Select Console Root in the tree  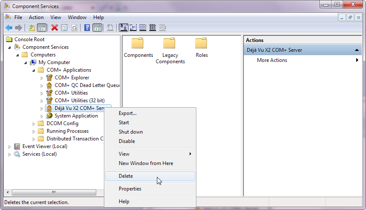coord(29,39)
